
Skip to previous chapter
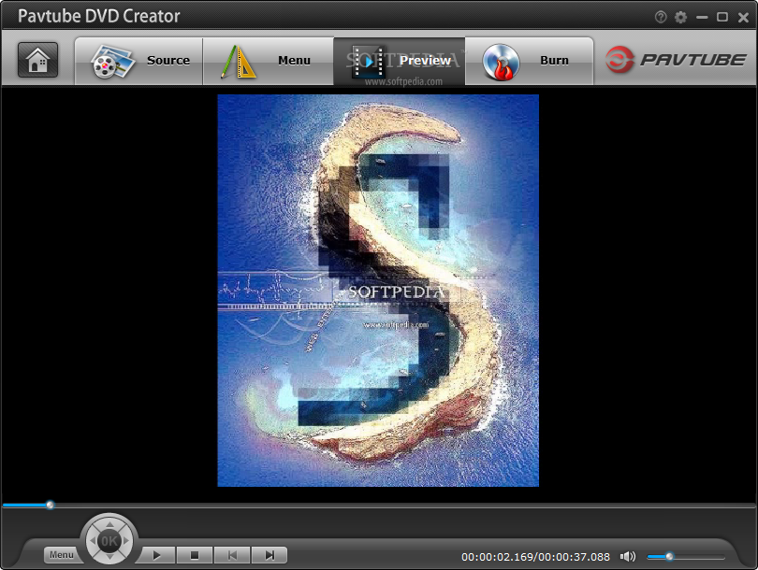pos(232,556)
